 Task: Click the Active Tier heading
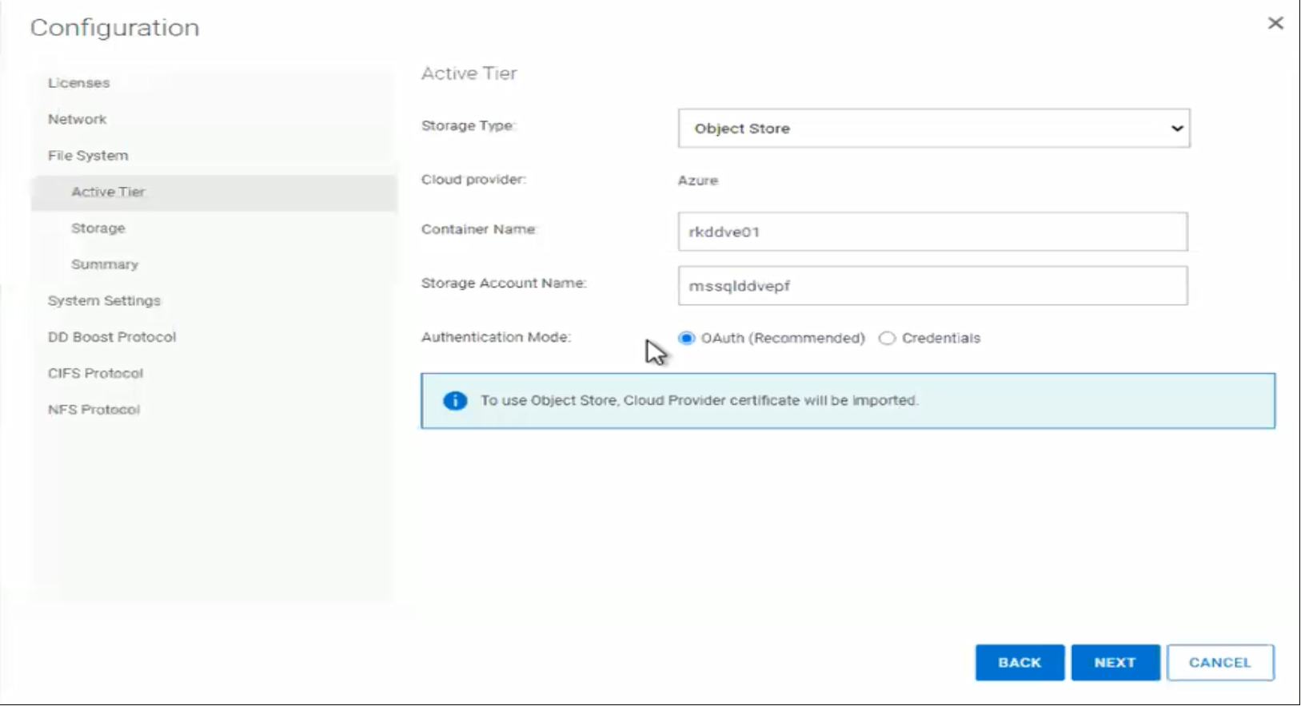tap(469, 73)
